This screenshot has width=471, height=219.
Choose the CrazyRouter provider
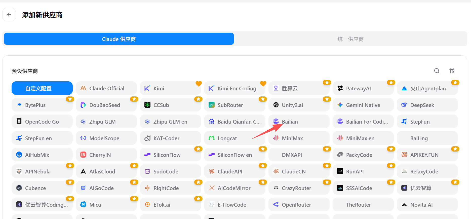click(x=299, y=188)
